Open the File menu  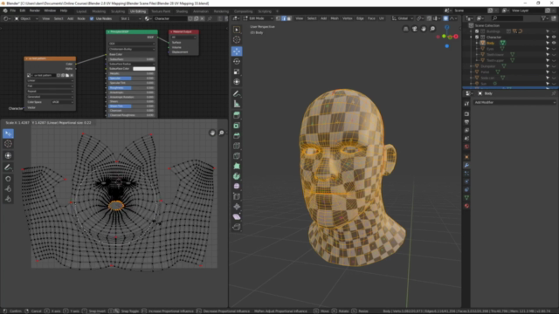point(13,10)
